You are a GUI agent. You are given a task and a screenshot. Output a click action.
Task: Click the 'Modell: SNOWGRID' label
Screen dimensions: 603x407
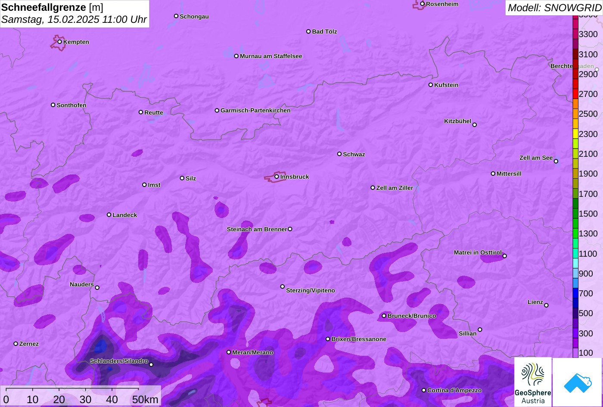click(x=554, y=7)
